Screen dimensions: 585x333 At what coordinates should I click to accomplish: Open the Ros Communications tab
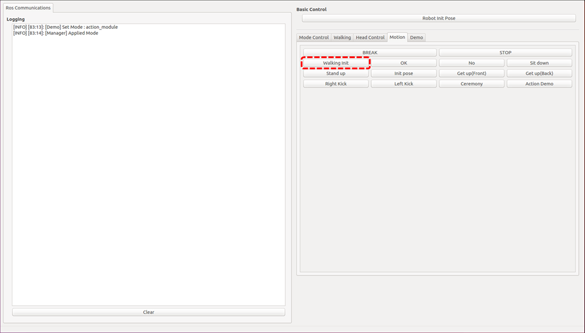point(28,8)
